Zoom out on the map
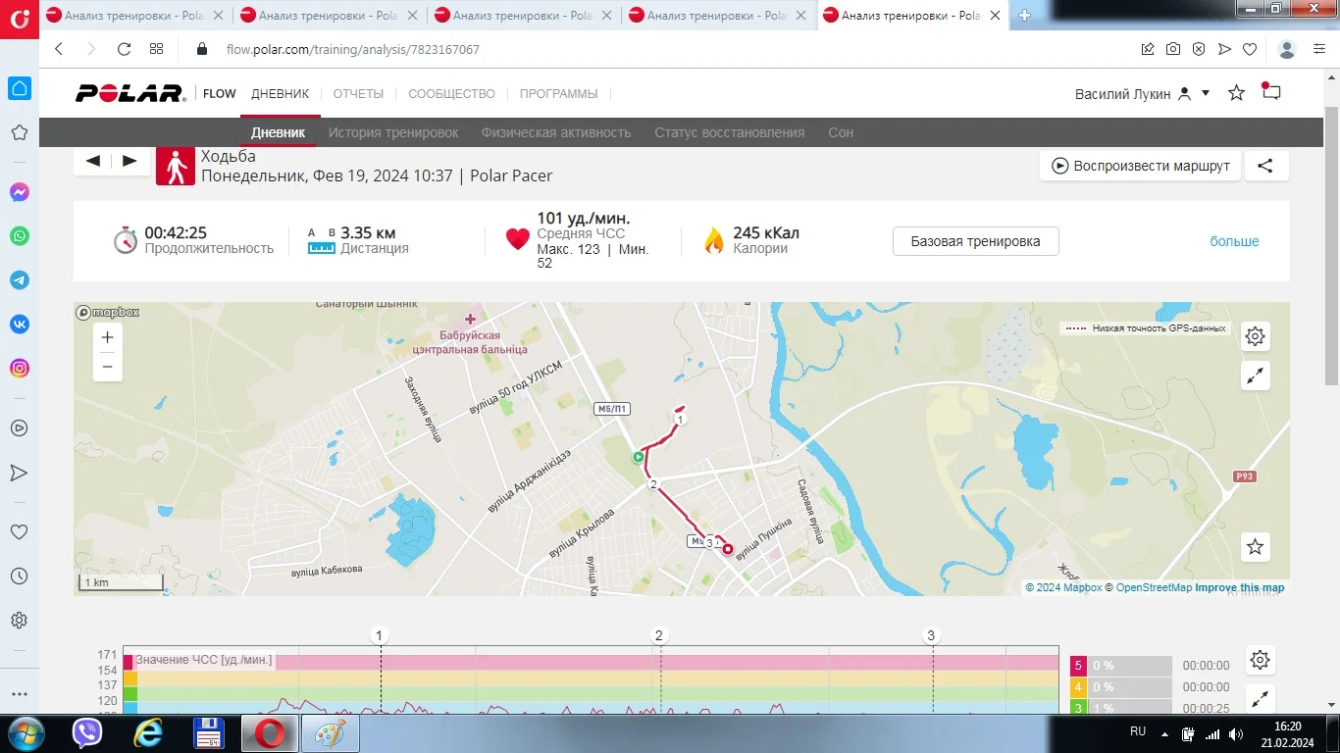Viewport: 1340px width, 753px height. 108,367
